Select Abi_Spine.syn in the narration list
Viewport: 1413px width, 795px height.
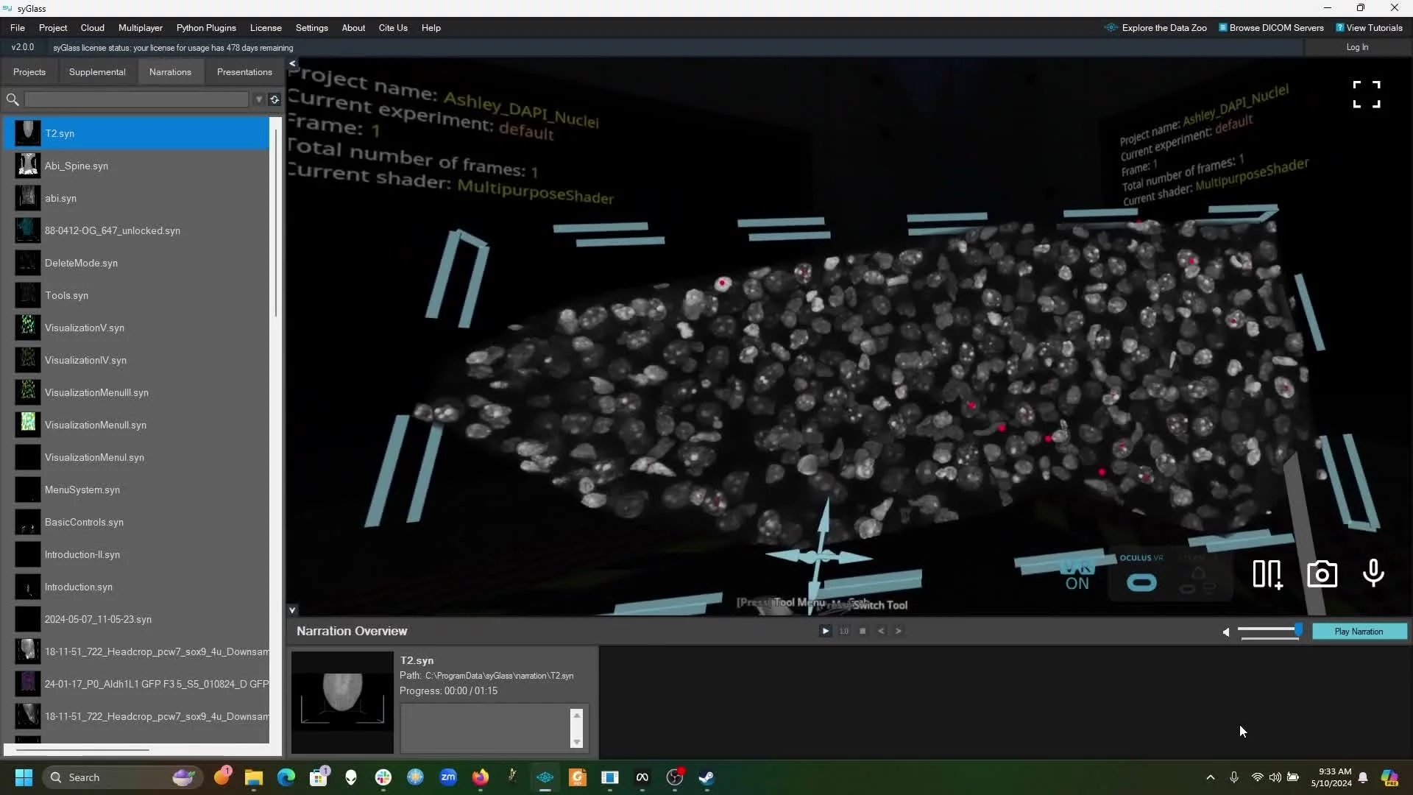coord(77,166)
